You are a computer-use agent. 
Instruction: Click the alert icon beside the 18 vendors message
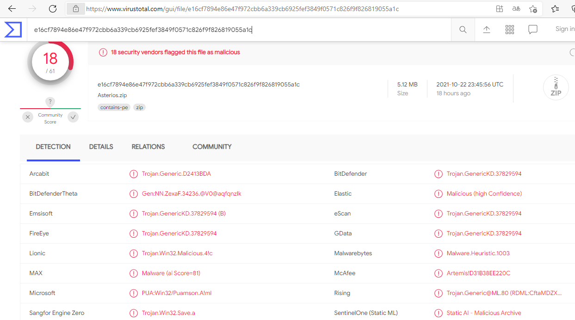pos(103,52)
